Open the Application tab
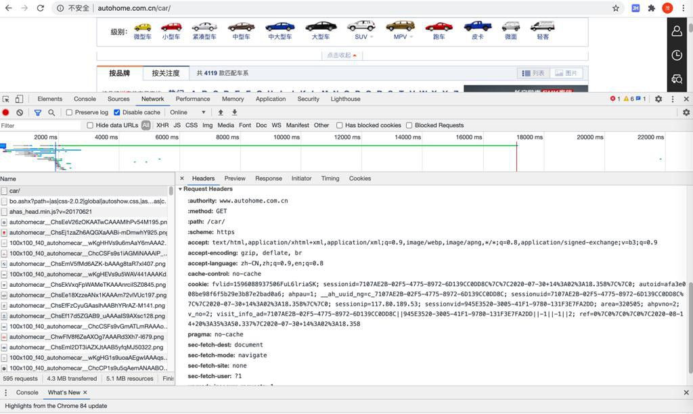This screenshot has height=414, width=693. pyautogui.click(x=271, y=99)
